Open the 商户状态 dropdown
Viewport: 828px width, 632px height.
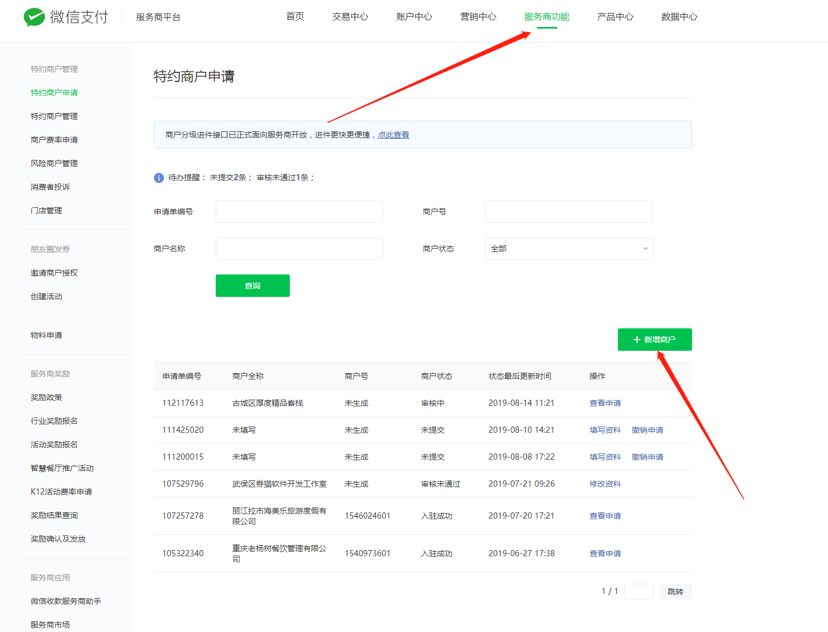568,249
